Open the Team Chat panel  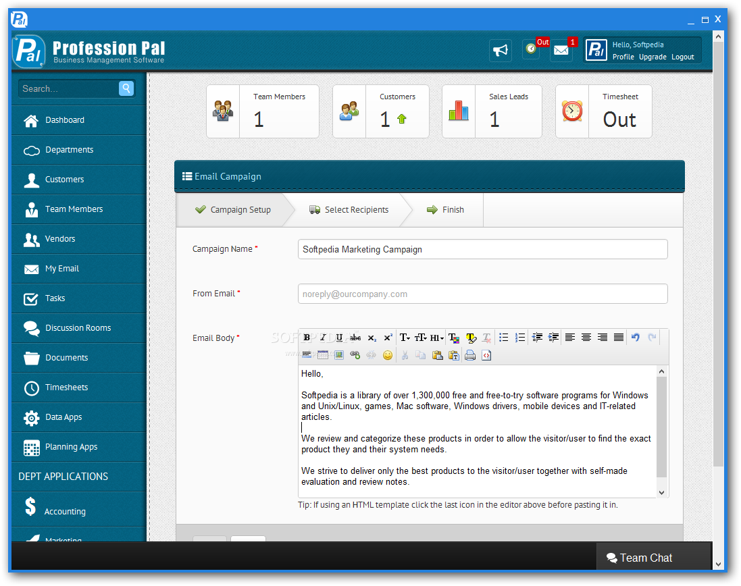pos(654,558)
